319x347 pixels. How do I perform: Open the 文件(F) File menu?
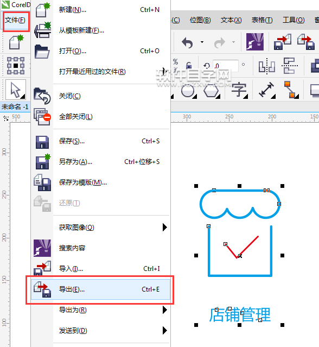(x=16, y=20)
